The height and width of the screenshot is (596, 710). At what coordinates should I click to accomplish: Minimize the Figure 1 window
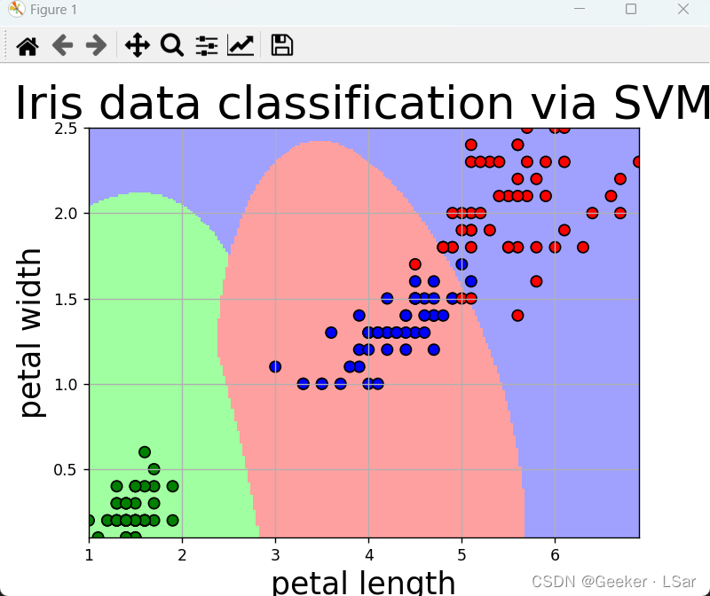tap(580, 9)
